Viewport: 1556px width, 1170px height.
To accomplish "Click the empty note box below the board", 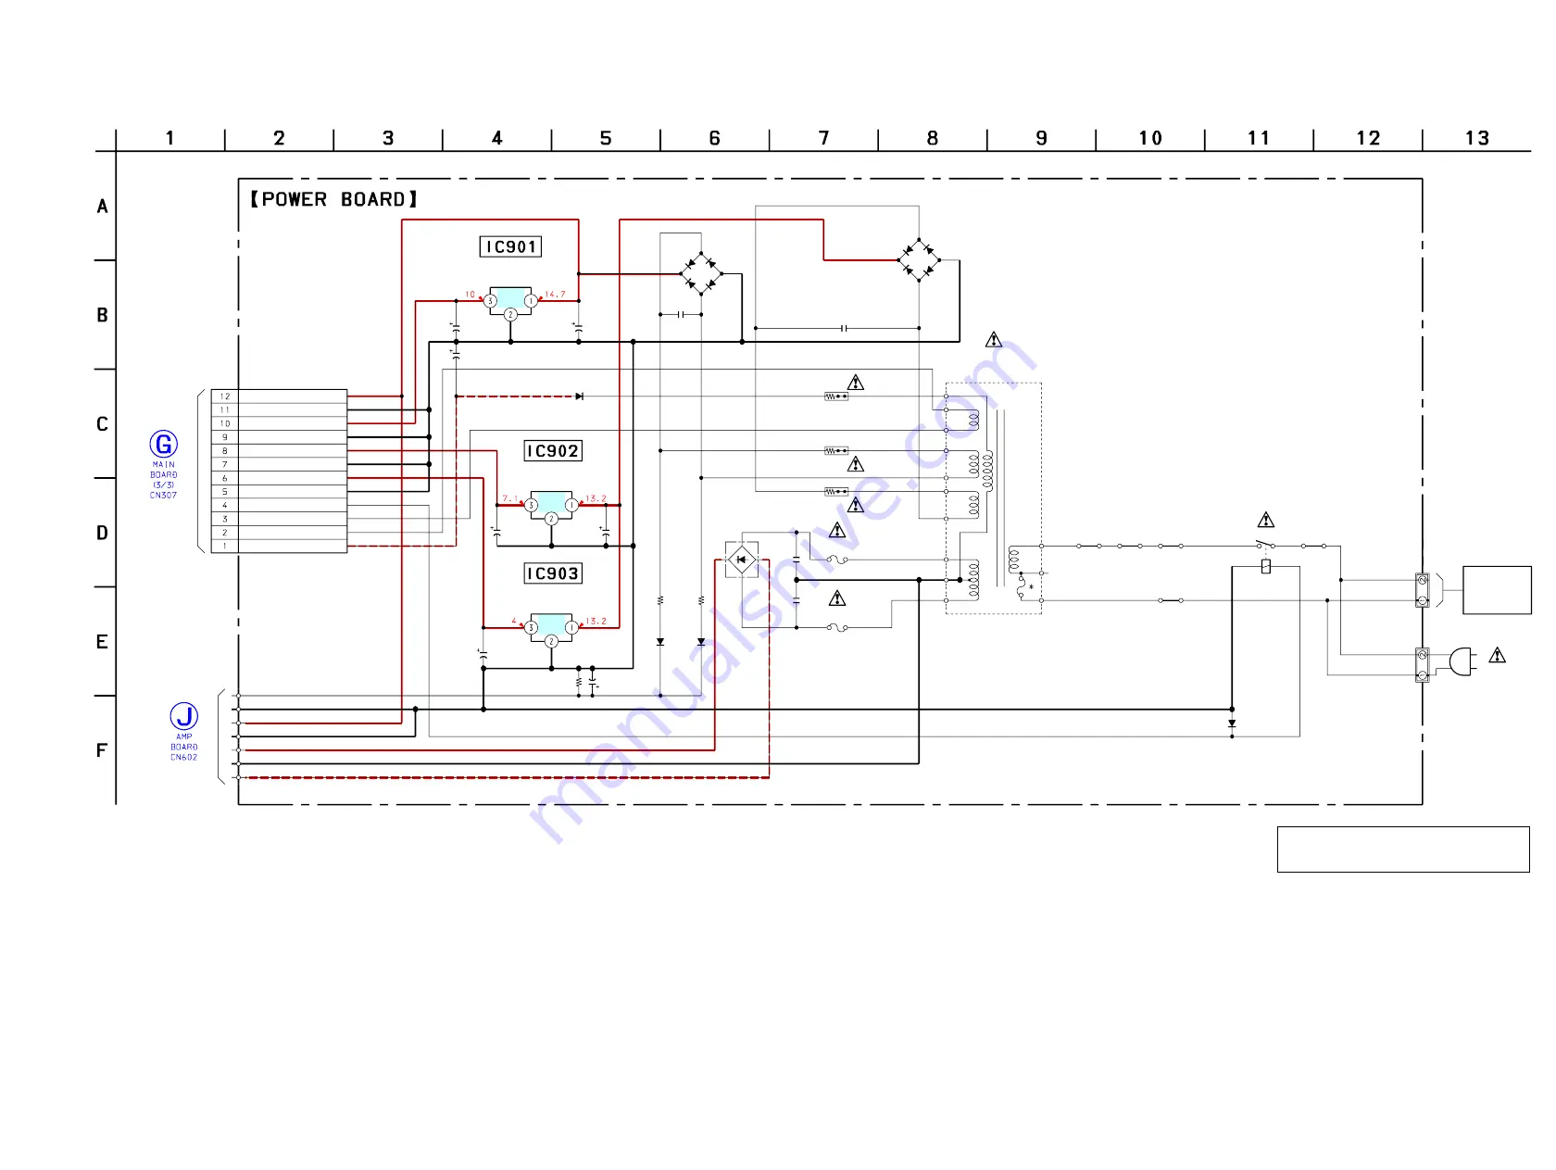I will pos(1403,849).
